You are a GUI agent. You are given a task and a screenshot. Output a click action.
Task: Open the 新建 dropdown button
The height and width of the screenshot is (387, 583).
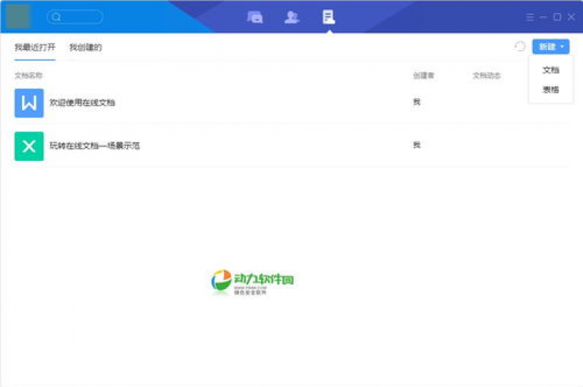[x=550, y=47]
